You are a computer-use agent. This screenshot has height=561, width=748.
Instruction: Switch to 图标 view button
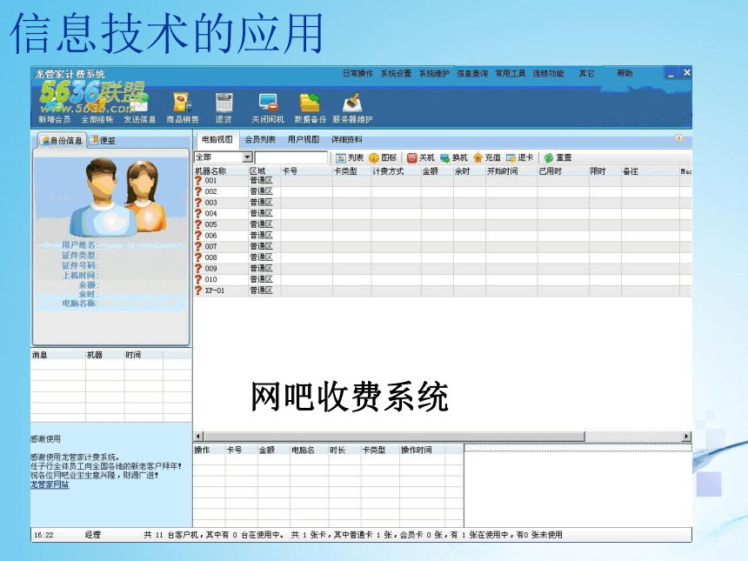[x=383, y=157]
